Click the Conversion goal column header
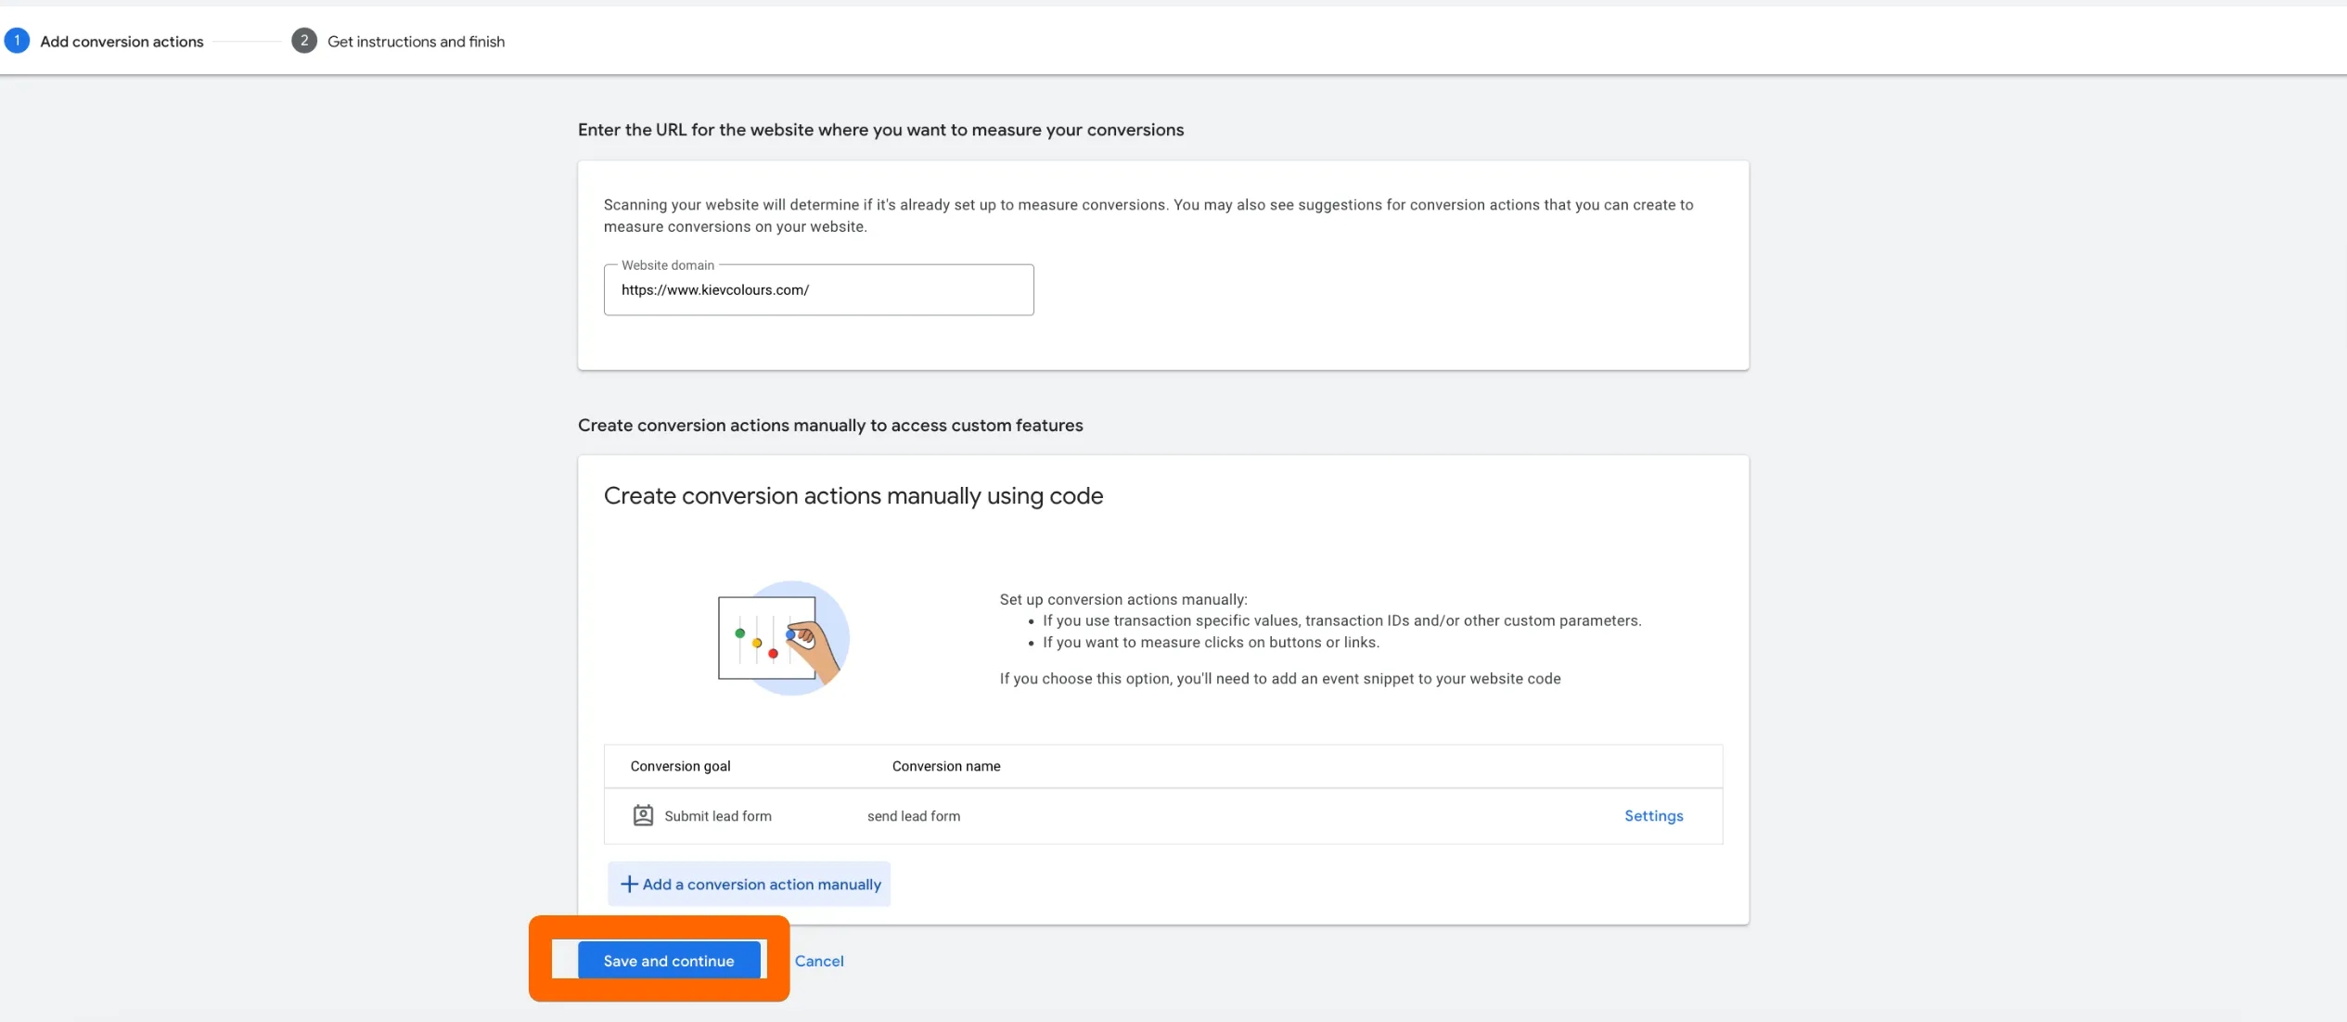 click(x=680, y=766)
